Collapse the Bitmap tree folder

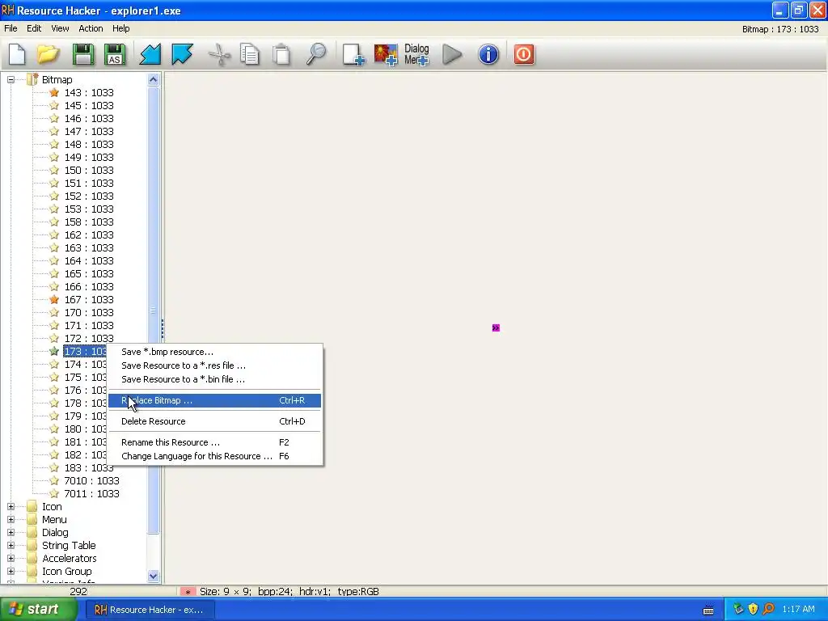[x=11, y=80]
